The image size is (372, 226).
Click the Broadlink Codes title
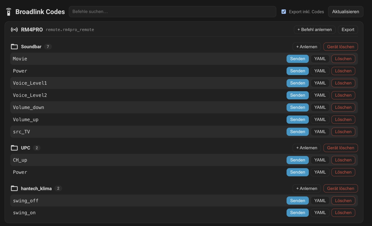point(40,12)
